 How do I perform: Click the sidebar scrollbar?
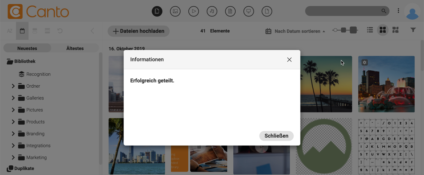pyautogui.click(x=100, y=109)
